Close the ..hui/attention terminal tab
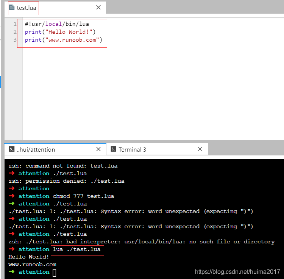The height and width of the screenshot is (279, 284). pos(98,149)
